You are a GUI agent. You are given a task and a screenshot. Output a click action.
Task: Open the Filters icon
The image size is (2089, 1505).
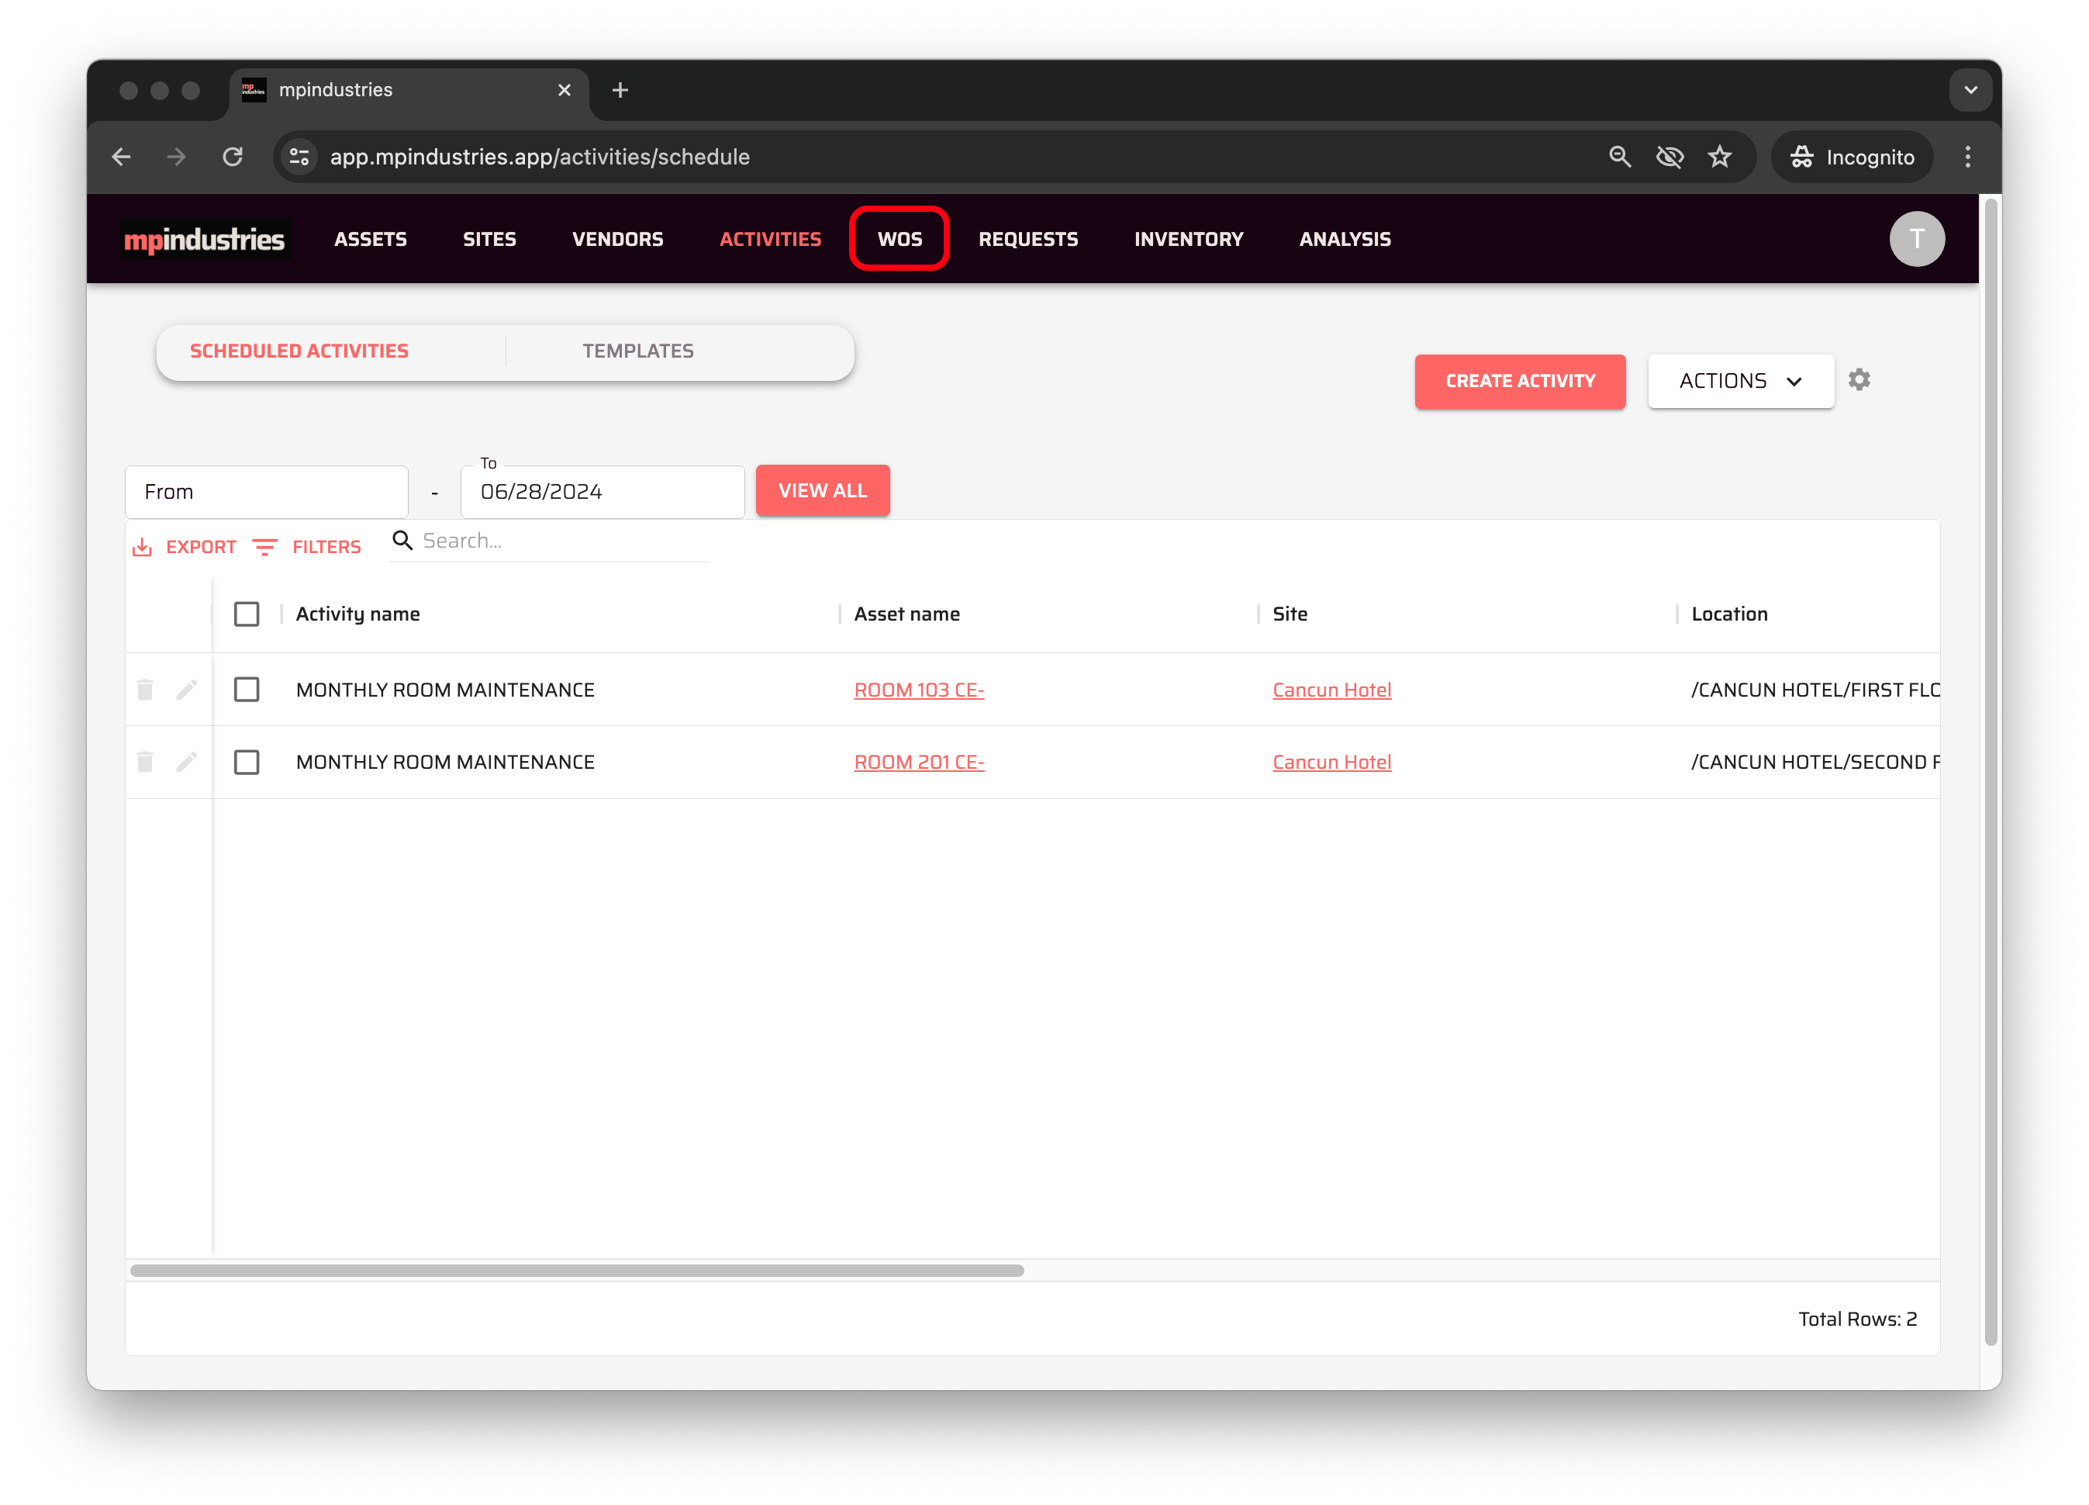(264, 548)
